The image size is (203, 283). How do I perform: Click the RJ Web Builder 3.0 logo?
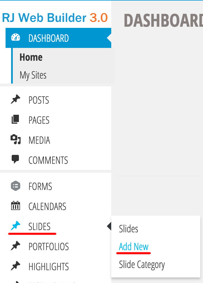click(x=55, y=18)
